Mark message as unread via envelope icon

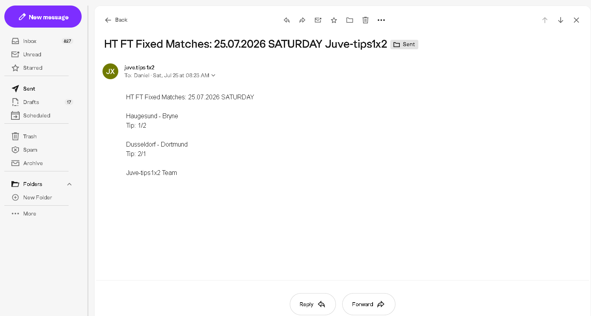coord(318,20)
